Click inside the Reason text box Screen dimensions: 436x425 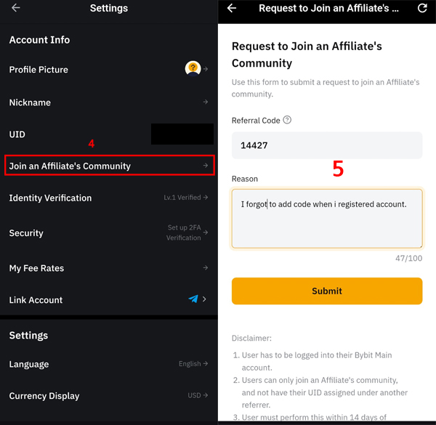click(327, 219)
